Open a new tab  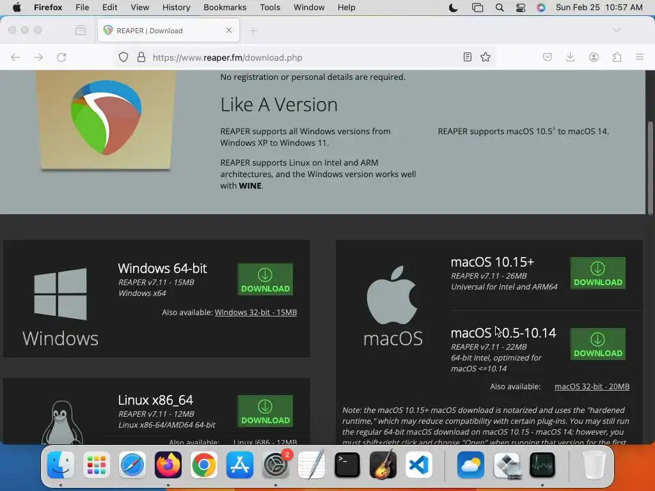pos(253,31)
